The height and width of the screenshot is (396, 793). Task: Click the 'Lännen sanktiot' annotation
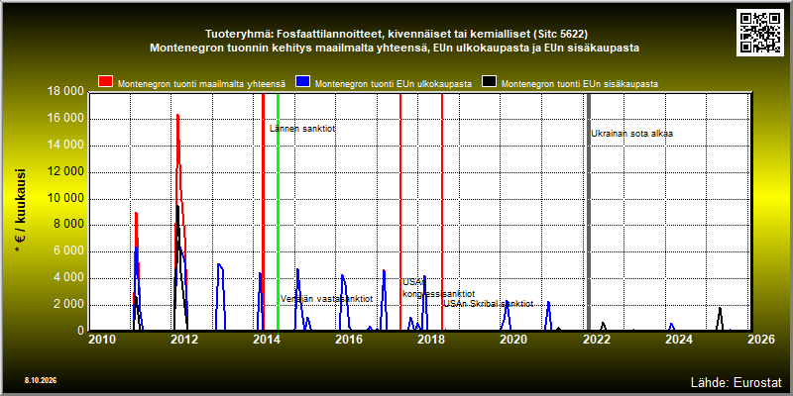point(302,129)
